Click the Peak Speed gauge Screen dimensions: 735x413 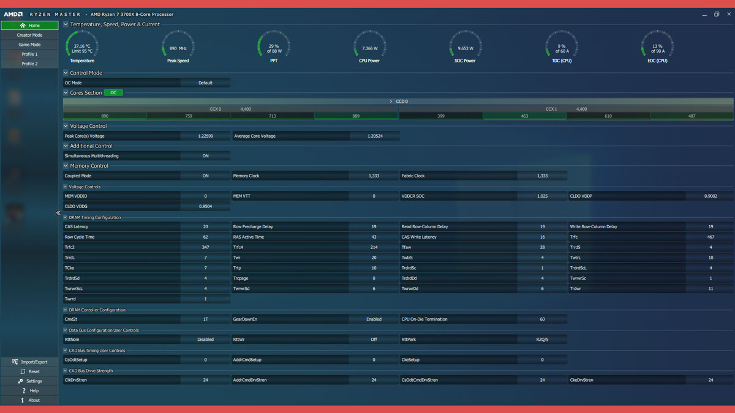click(178, 47)
